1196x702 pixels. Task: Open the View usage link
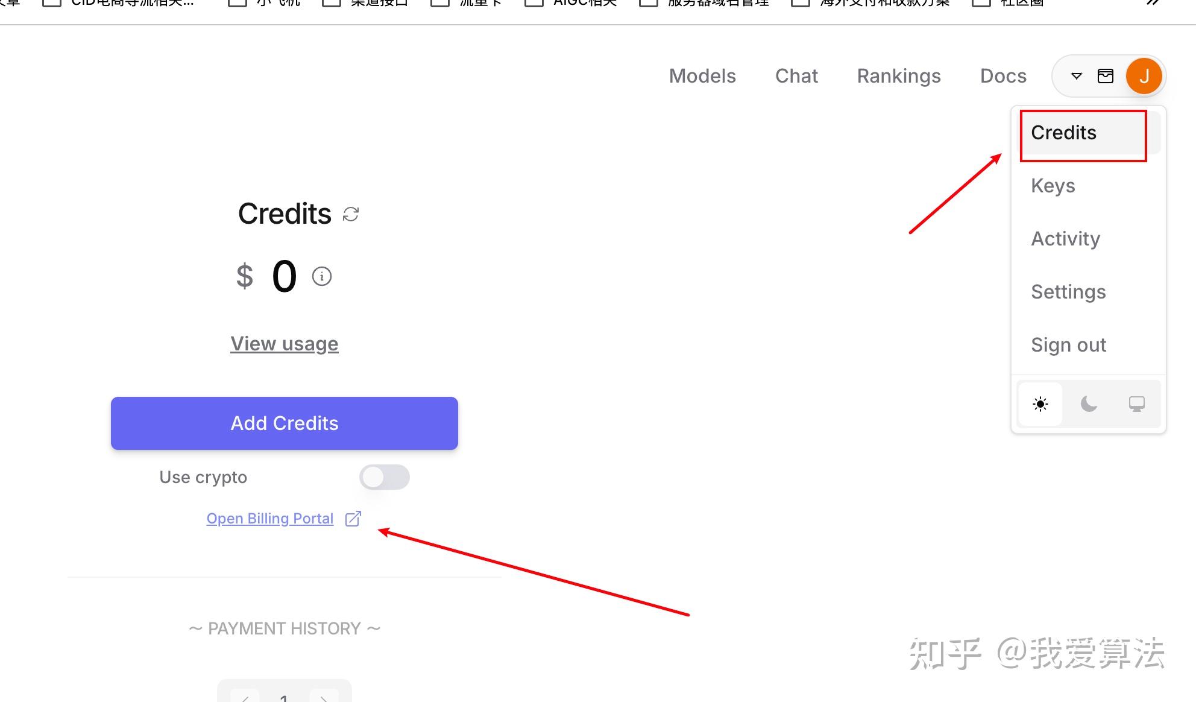(284, 343)
